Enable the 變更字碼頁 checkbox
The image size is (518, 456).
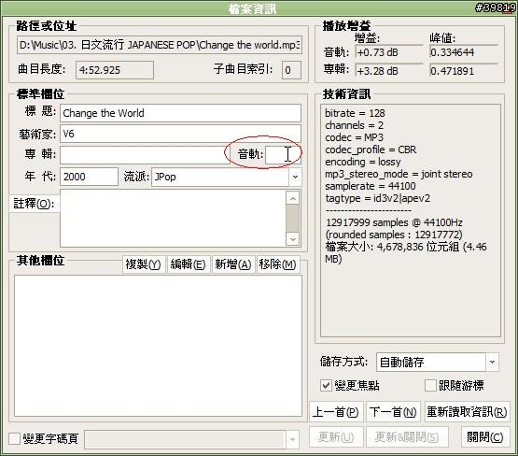click(x=14, y=439)
